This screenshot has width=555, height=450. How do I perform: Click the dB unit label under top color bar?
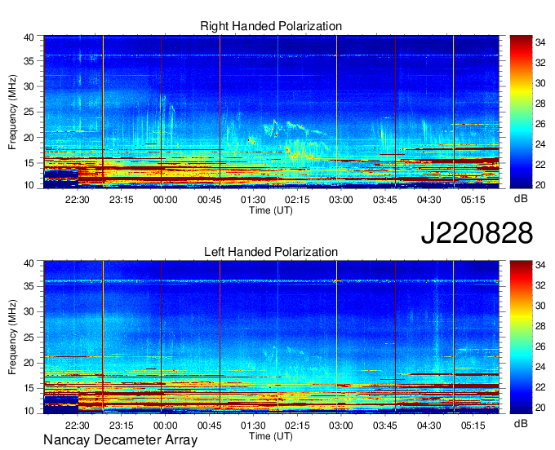click(x=521, y=199)
